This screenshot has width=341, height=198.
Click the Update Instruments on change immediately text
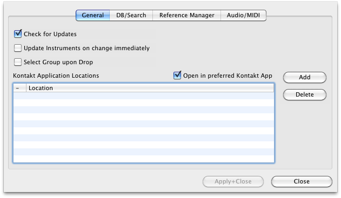86,48
